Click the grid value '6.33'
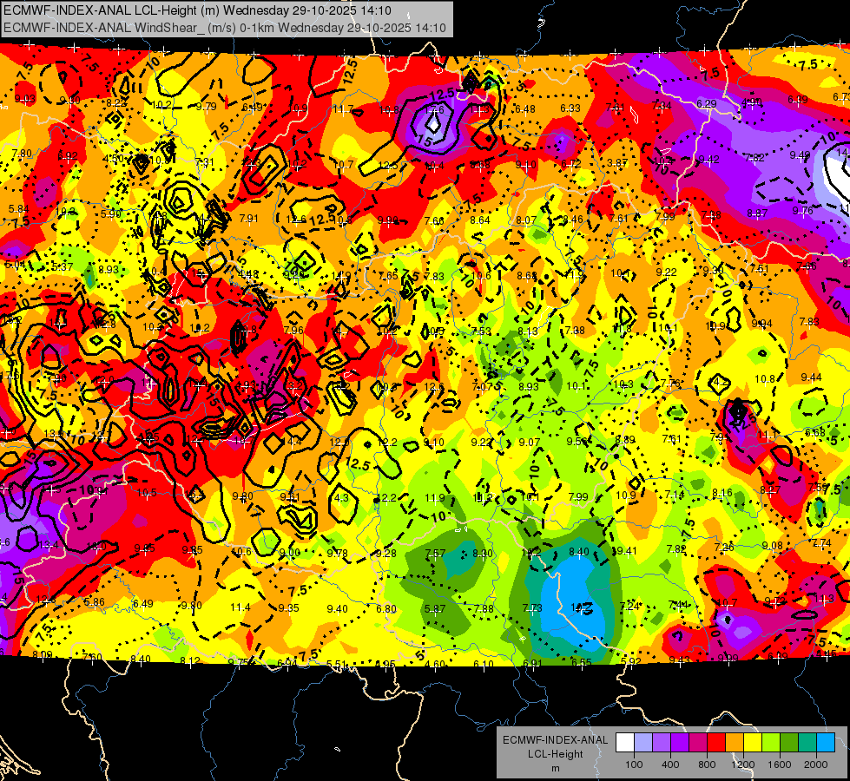The width and height of the screenshot is (850, 781). [570, 108]
